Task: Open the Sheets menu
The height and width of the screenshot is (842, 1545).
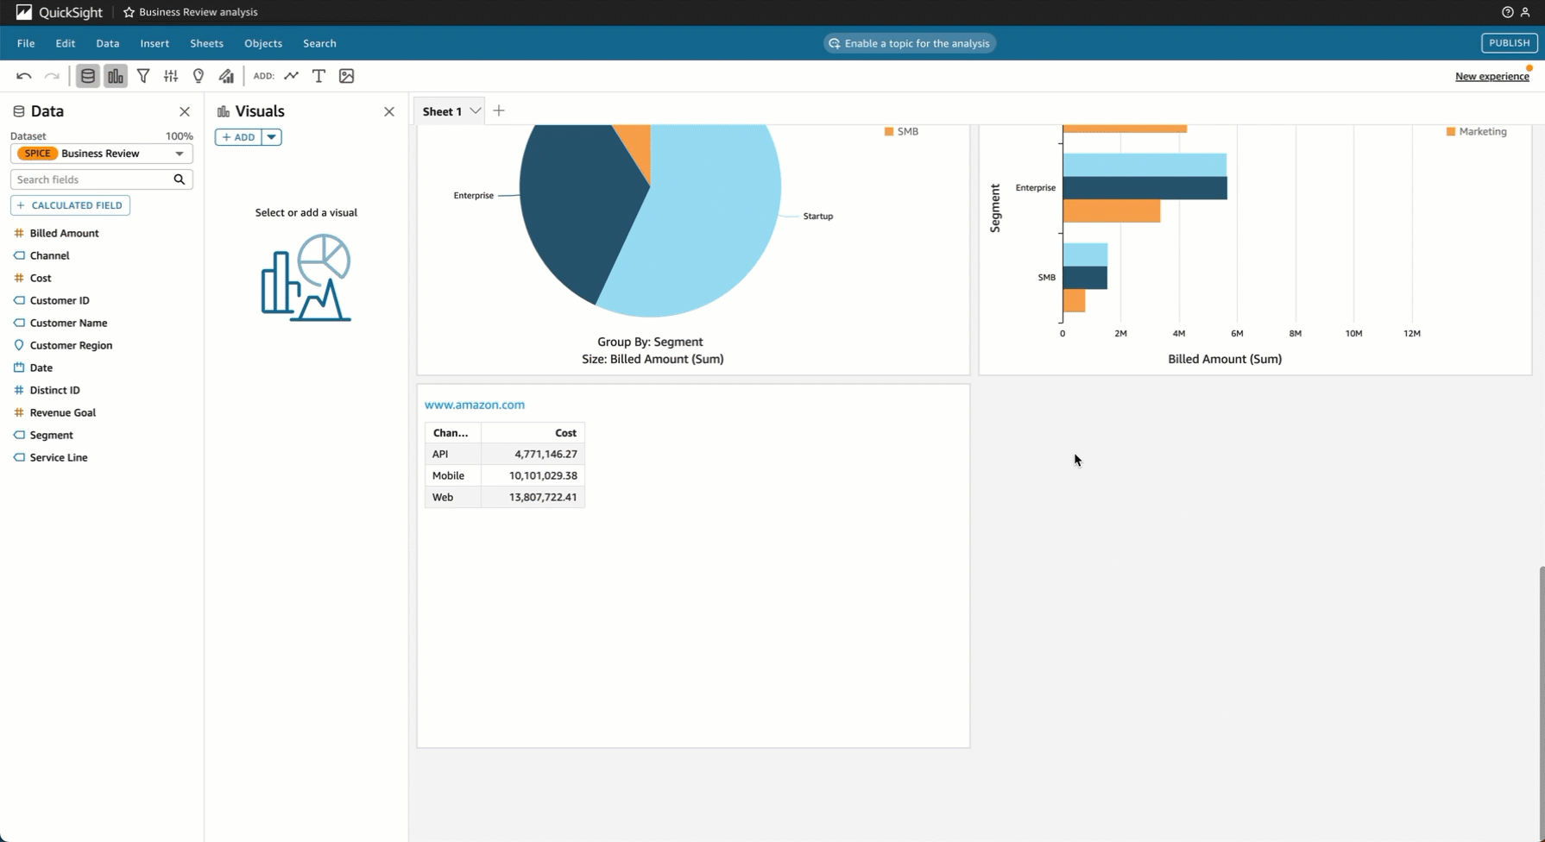Action: pos(206,43)
